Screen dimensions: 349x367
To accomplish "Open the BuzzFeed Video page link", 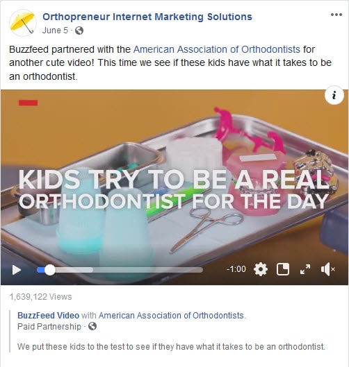I will pos(48,315).
